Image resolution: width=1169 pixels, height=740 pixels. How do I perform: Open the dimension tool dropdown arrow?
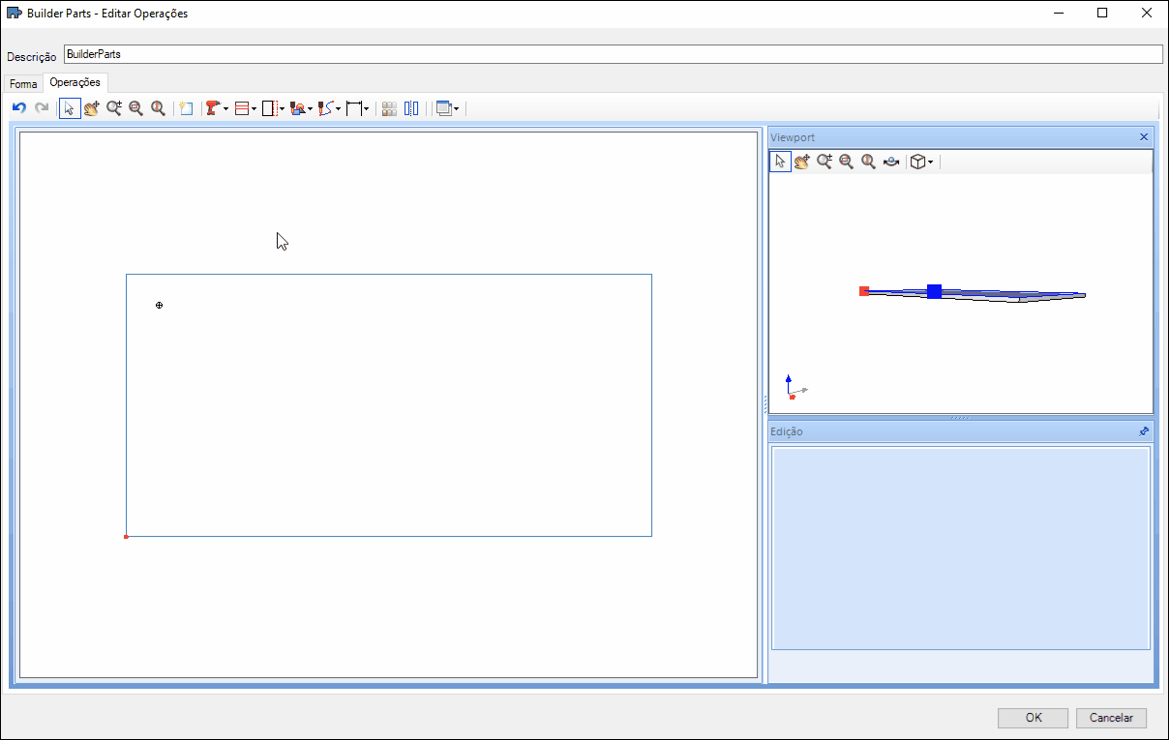[366, 109]
